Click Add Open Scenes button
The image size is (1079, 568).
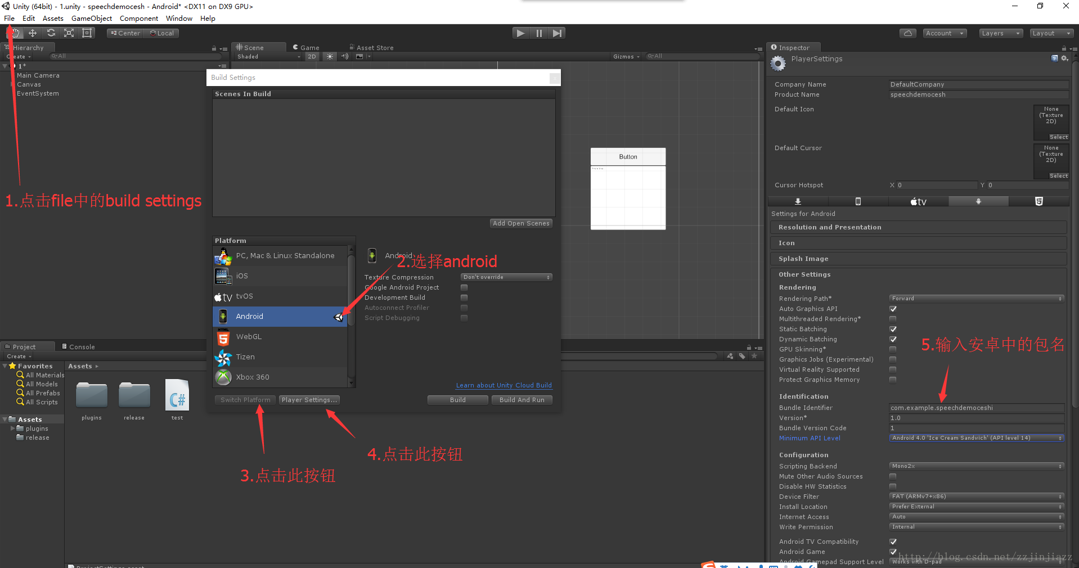click(x=521, y=223)
